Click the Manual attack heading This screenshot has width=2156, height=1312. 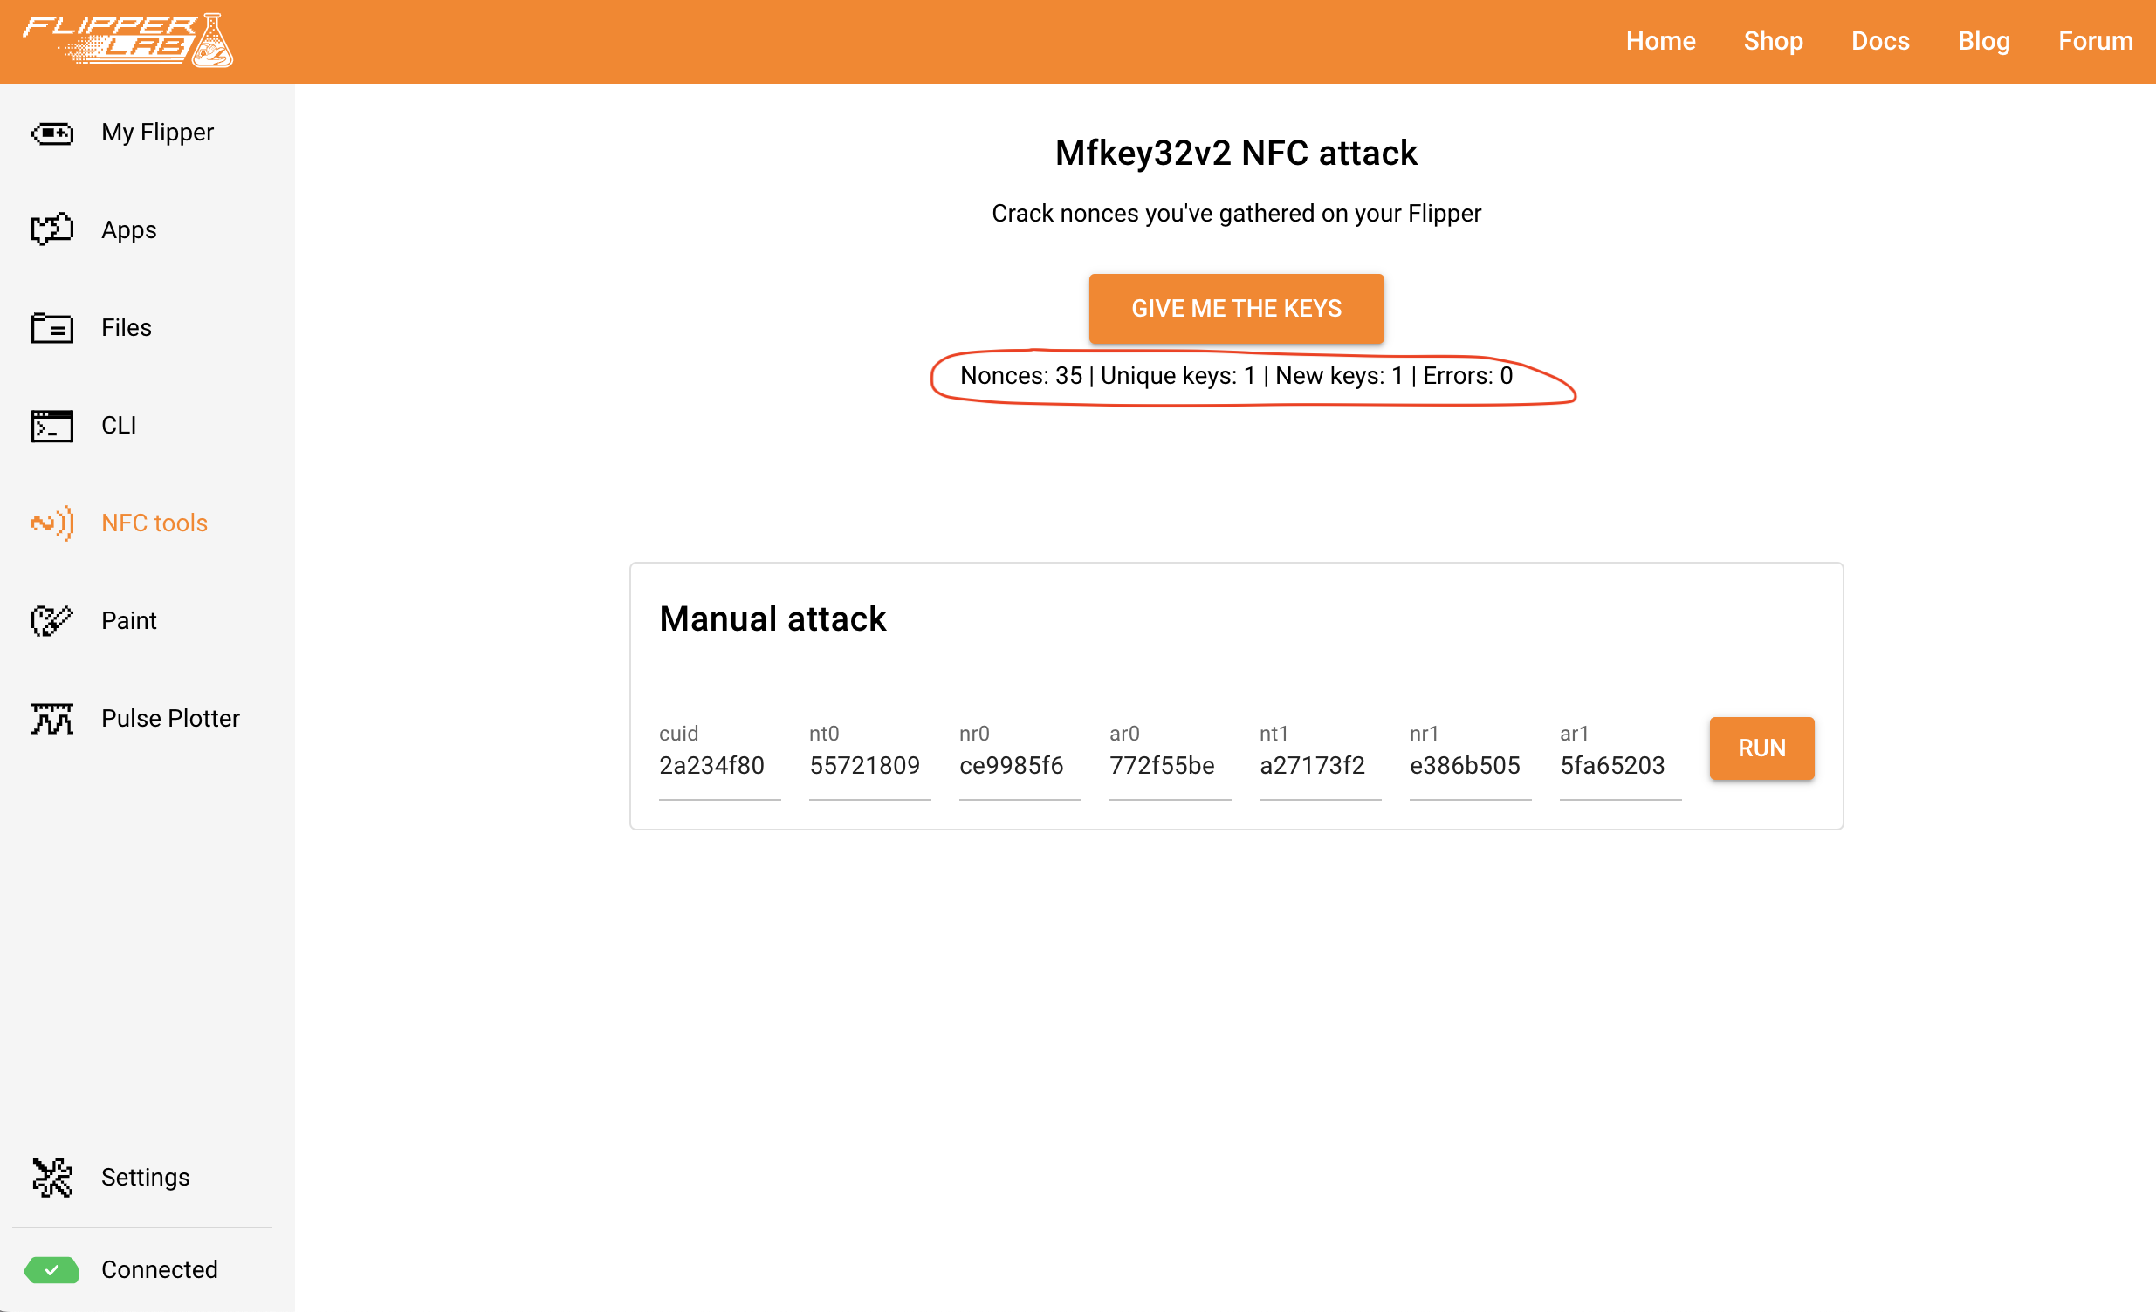click(x=772, y=619)
